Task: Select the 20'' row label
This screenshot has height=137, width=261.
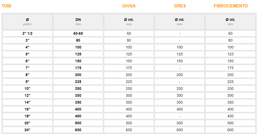Action: 27,123
